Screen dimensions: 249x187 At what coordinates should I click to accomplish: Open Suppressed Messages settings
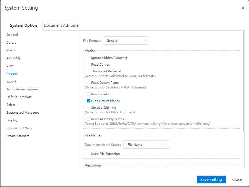point(23,113)
